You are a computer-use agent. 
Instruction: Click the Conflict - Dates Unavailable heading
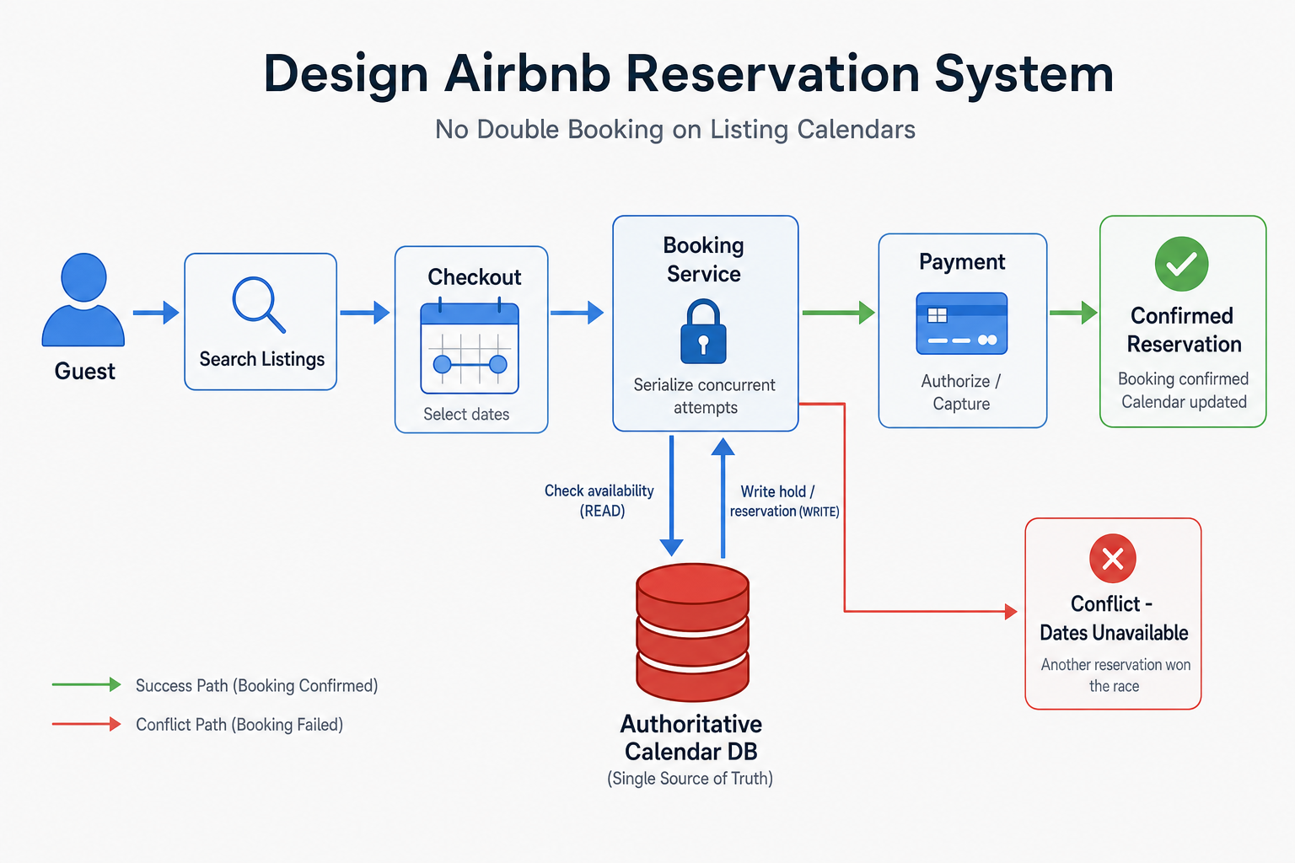[1114, 618]
